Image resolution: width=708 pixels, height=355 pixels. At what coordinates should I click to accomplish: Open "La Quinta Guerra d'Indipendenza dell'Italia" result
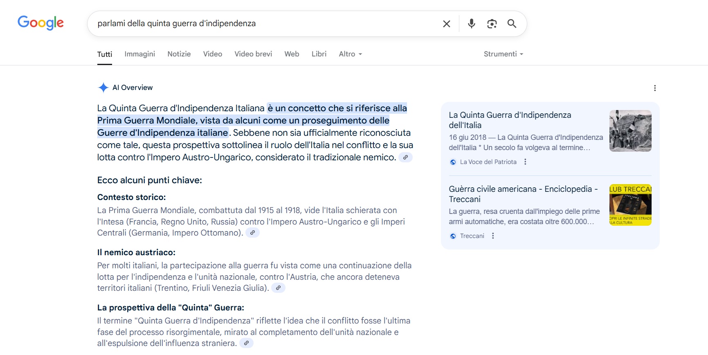tap(510, 120)
